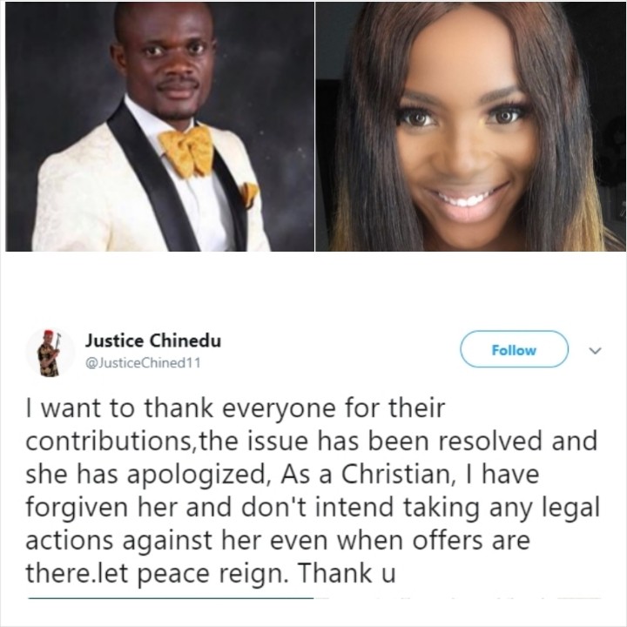Click the yellow bow tie in left photo
The height and width of the screenshot is (627, 627).
(x=188, y=151)
